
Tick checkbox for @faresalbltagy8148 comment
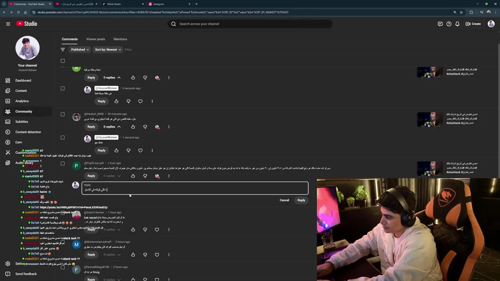(x=62, y=267)
